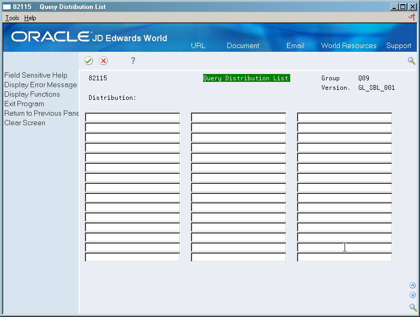The image size is (420, 317).
Task: Click the 82115 program number text
Action: (x=98, y=78)
